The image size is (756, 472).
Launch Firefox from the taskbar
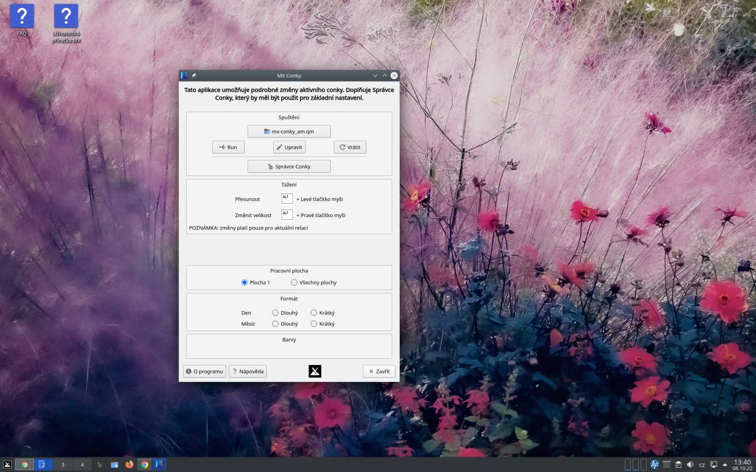(129, 464)
